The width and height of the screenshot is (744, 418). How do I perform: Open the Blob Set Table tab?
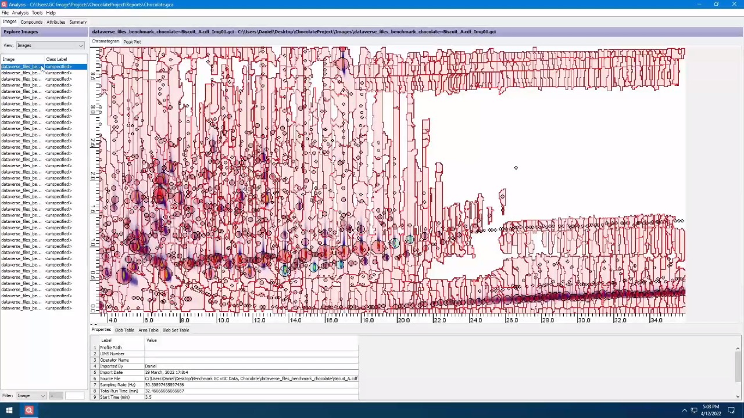176,330
